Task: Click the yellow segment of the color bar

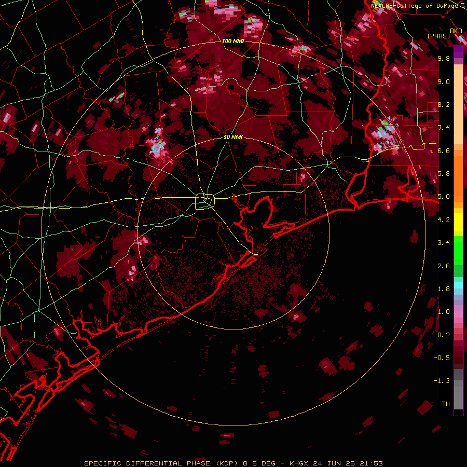Action: 458,222
